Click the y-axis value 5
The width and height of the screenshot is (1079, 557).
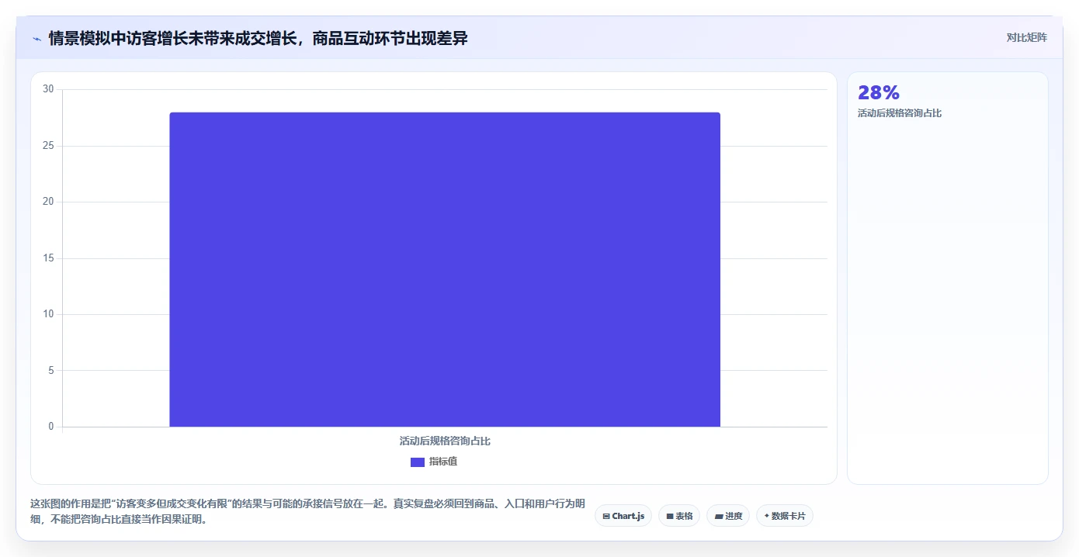pos(51,370)
